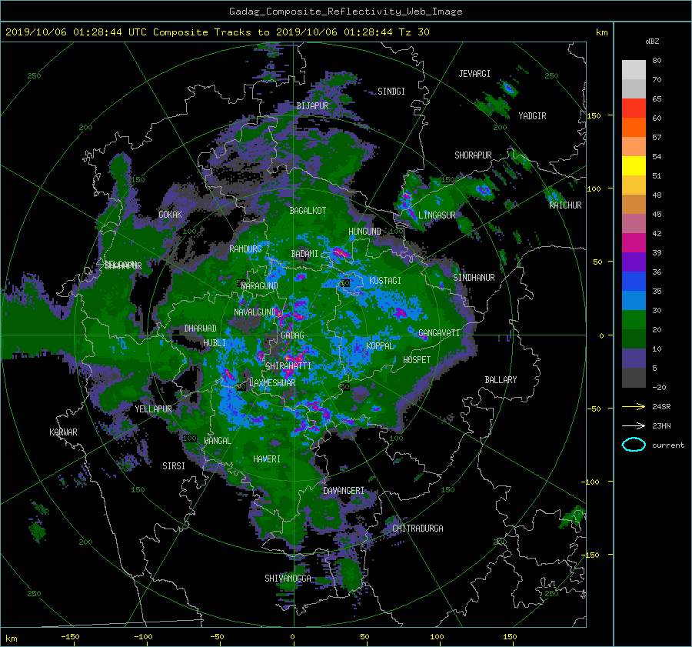This screenshot has width=692, height=647.
Task: Click the CHITRADURGA city label
Action: pyautogui.click(x=418, y=529)
